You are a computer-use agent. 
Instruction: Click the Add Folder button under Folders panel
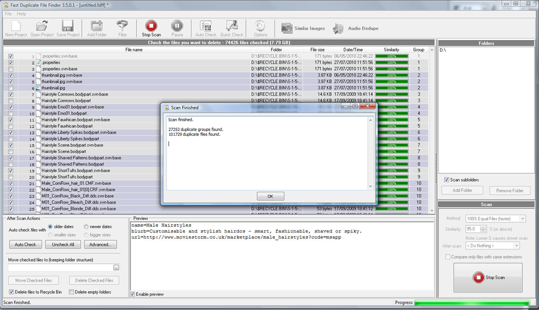(x=462, y=190)
